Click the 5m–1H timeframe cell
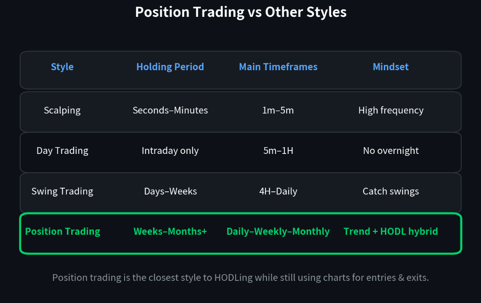 [x=278, y=151]
